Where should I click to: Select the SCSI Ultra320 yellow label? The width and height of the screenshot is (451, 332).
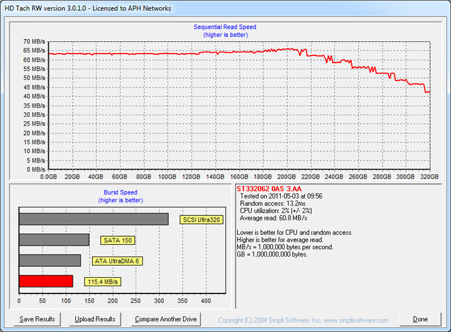[201, 220]
